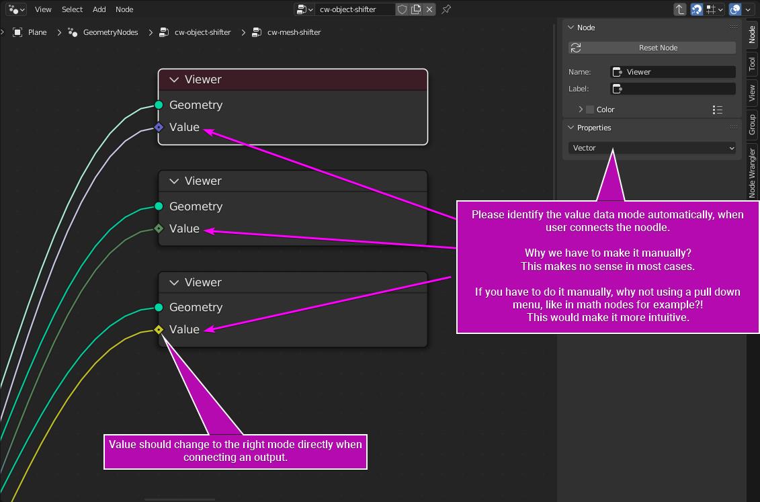Click the green Value socket diamond

point(159,228)
